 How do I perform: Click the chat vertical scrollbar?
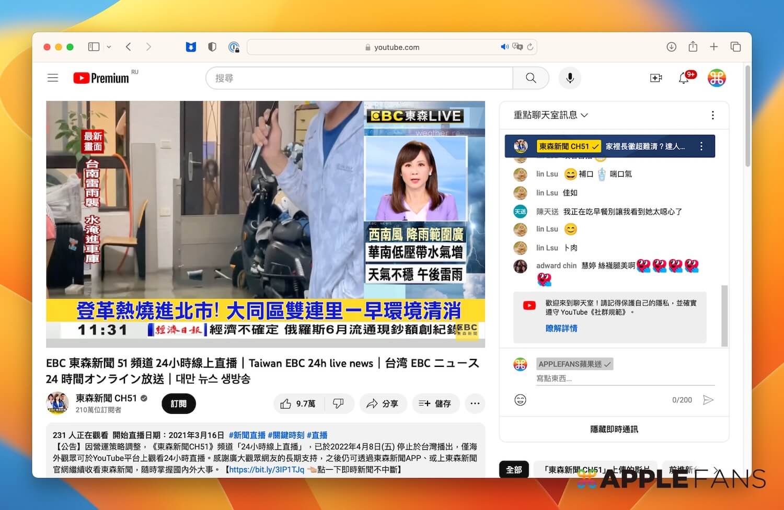click(x=724, y=316)
